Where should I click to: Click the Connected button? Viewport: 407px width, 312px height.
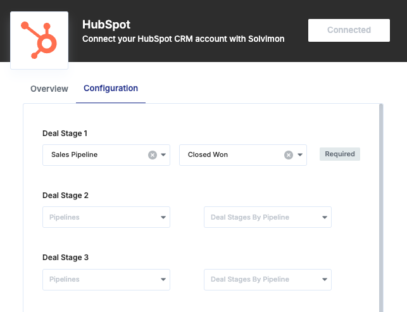click(x=349, y=30)
